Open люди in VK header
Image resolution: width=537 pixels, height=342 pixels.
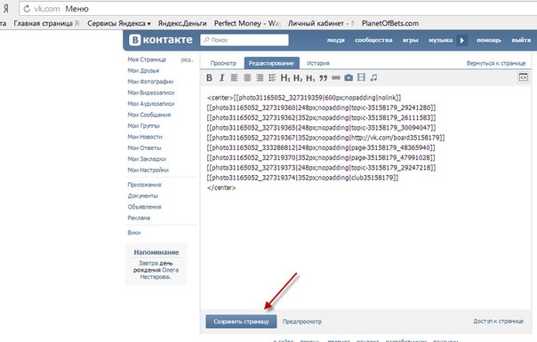coord(336,40)
